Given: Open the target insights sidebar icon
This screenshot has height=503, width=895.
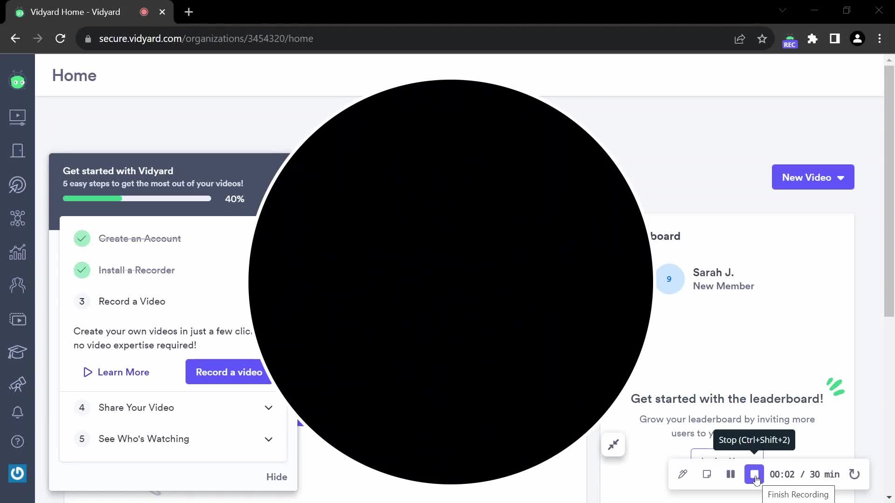Looking at the screenshot, I should click(x=18, y=185).
